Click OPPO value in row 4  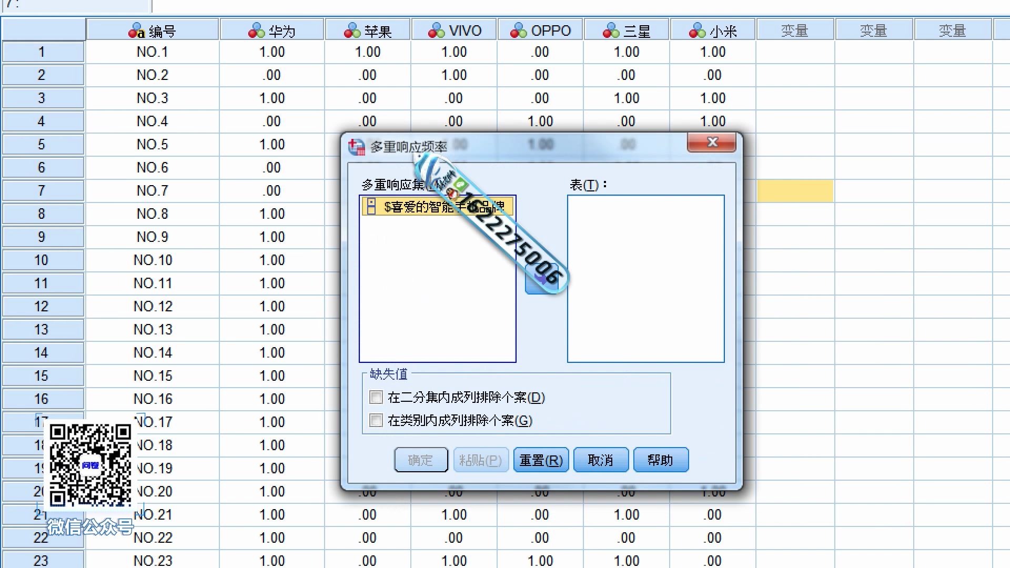tap(540, 121)
